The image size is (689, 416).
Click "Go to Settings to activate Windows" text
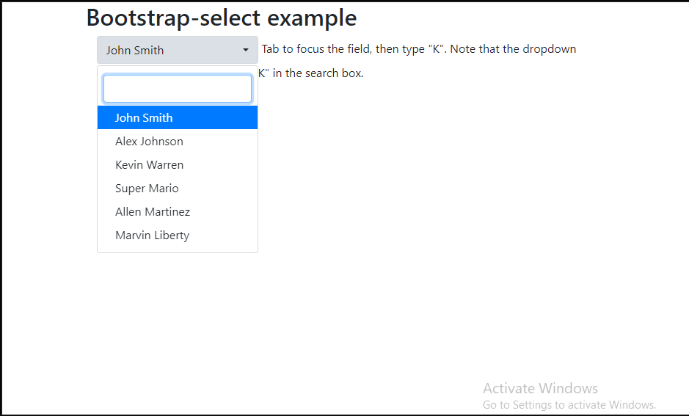pos(569,405)
